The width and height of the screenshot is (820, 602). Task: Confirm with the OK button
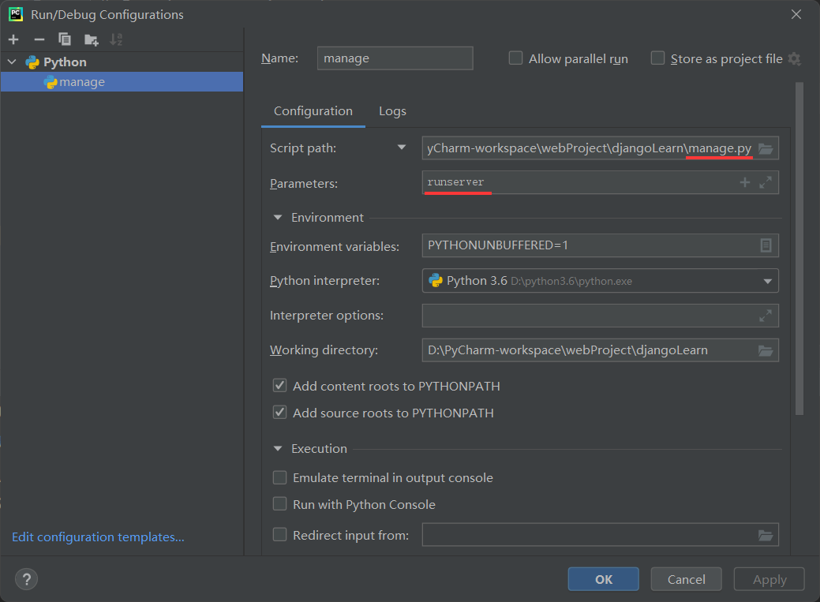(x=604, y=579)
